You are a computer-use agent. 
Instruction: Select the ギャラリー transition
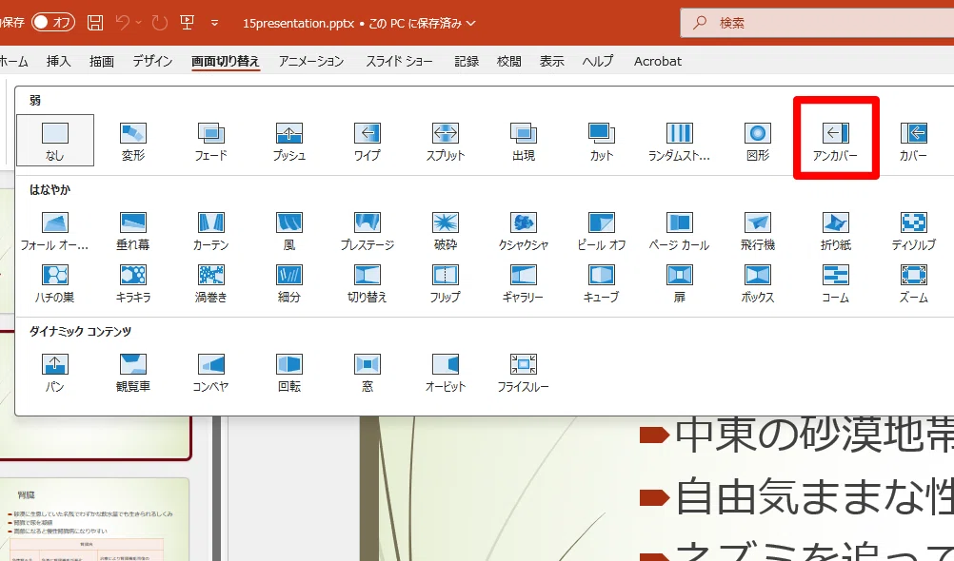pos(524,284)
